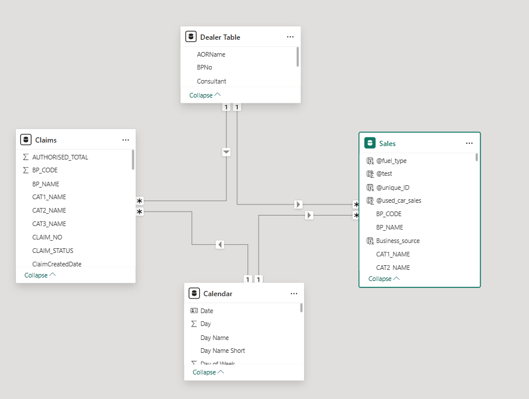
Task: Click the Claims table title header
Action: pyautogui.click(x=46, y=140)
